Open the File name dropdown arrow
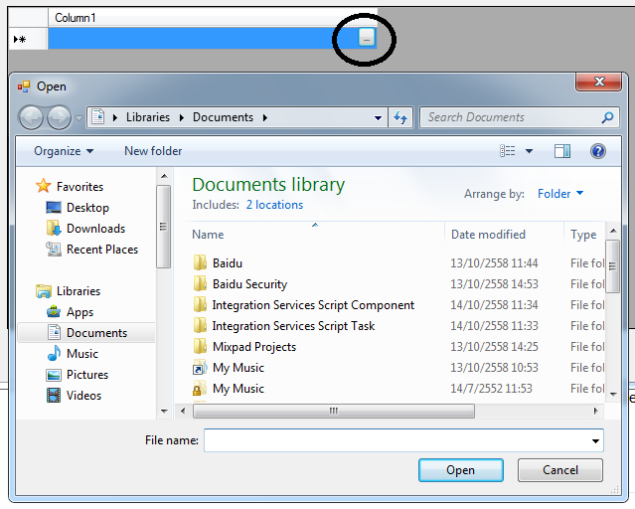The height and width of the screenshot is (509, 635). [595, 441]
